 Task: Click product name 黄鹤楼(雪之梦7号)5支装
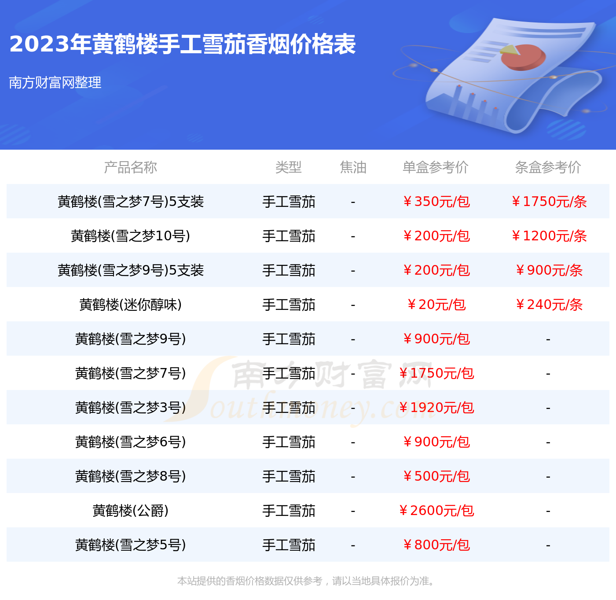(131, 202)
